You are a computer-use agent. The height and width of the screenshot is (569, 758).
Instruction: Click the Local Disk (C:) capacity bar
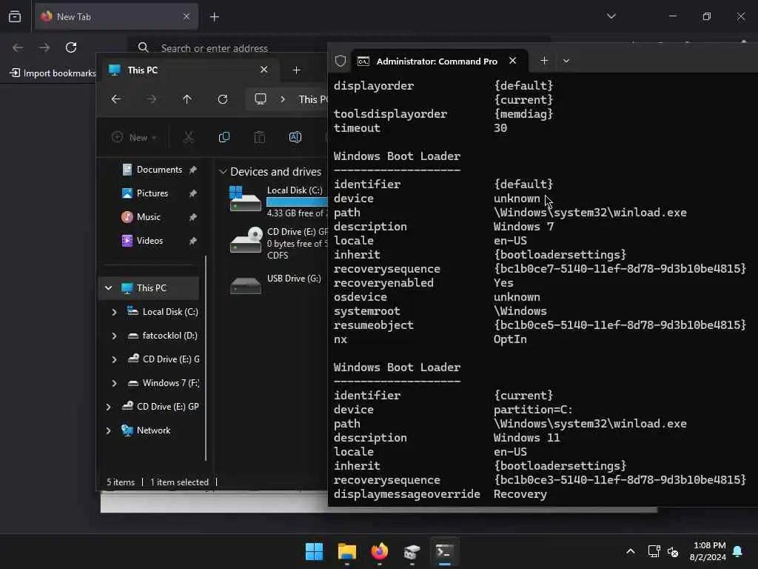297,202
